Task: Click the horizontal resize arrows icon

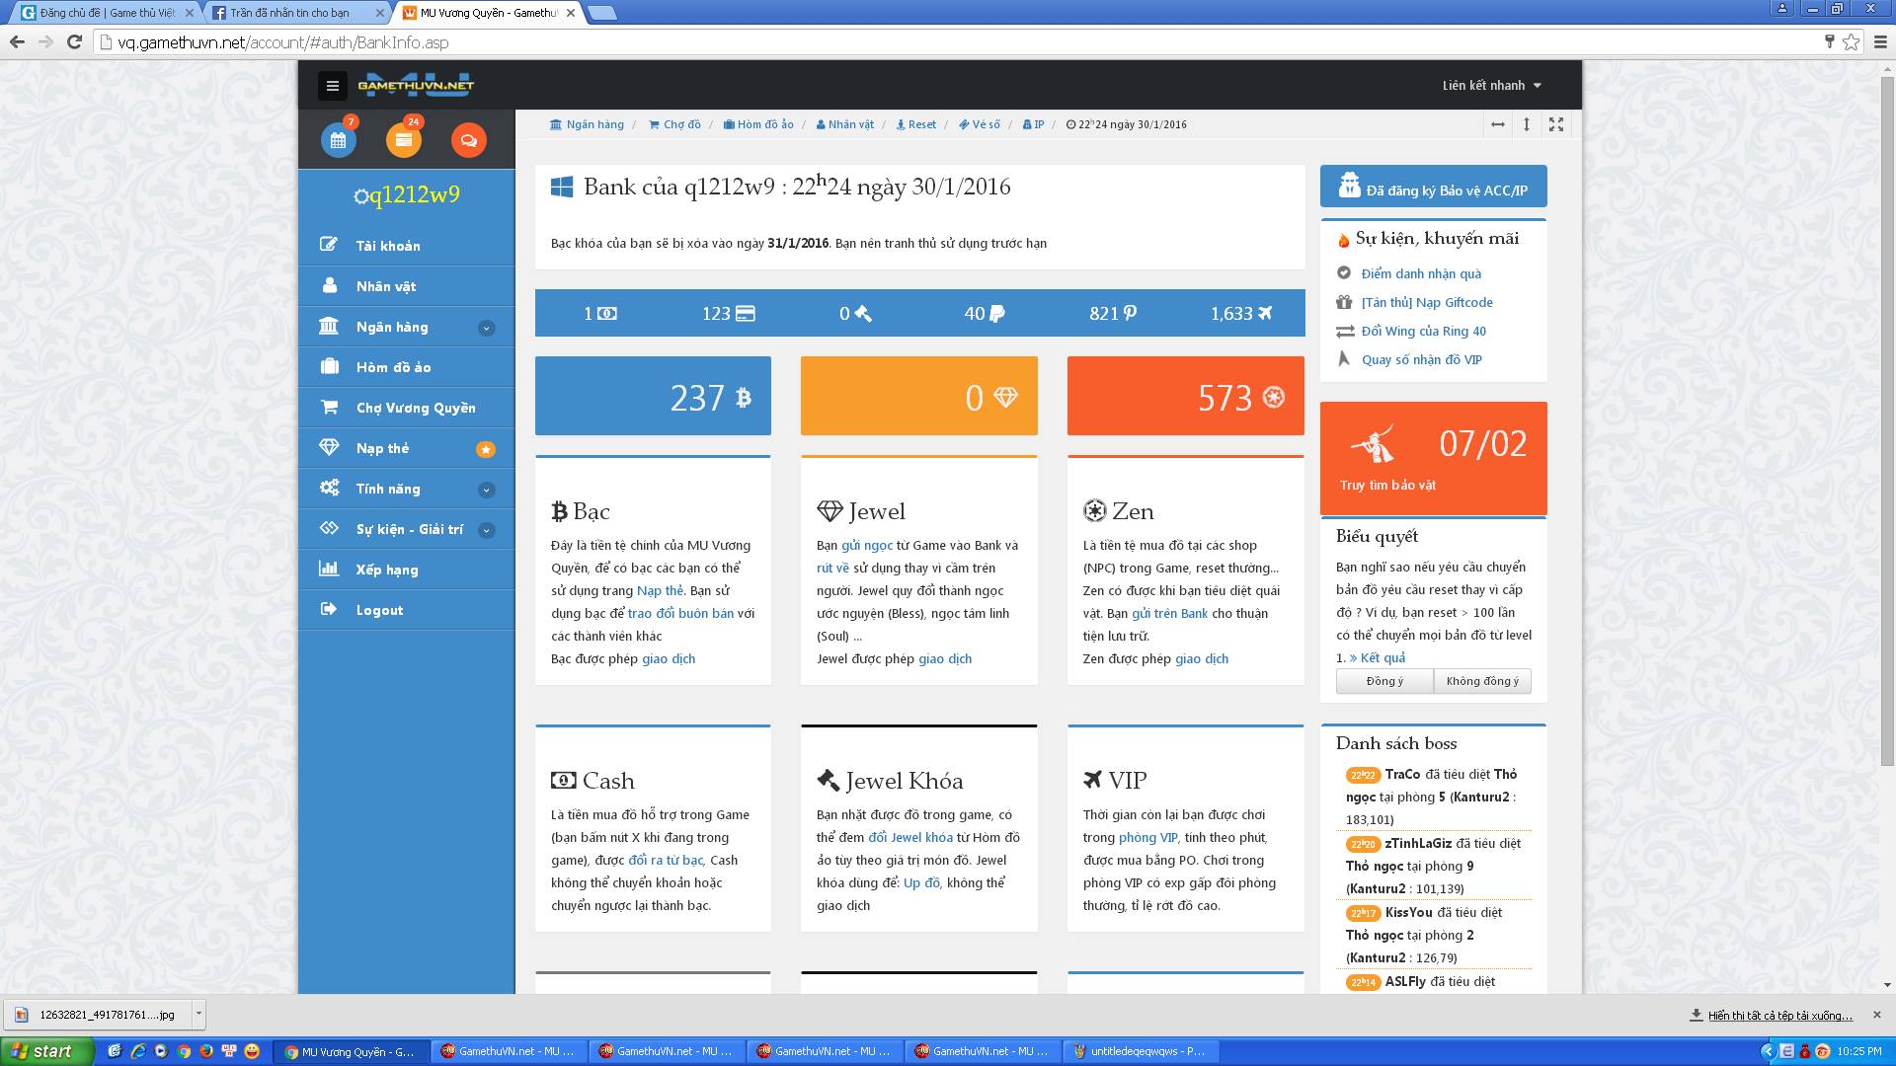Action: tap(1497, 124)
